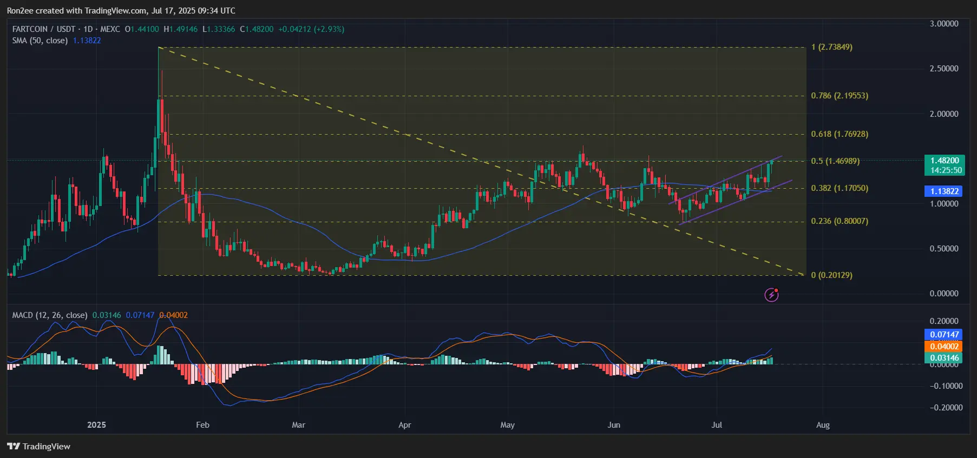Screen dimensions: 977x458
Task: Click the purple lightning event icon
Action: click(x=771, y=295)
